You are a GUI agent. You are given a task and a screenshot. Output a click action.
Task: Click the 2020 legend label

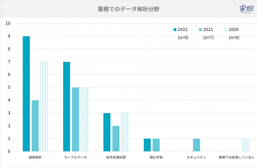click(234, 30)
